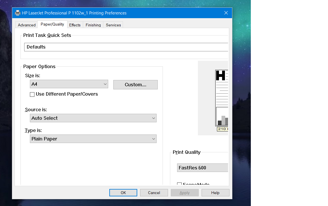Open Print Task Quick Sets Defaults box
The height and width of the screenshot is (206, 328).
pyautogui.click(x=126, y=47)
